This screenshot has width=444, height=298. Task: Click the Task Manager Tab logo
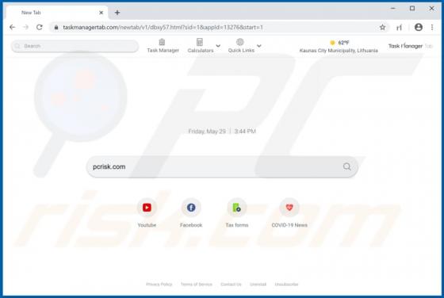pyautogui.click(x=410, y=46)
